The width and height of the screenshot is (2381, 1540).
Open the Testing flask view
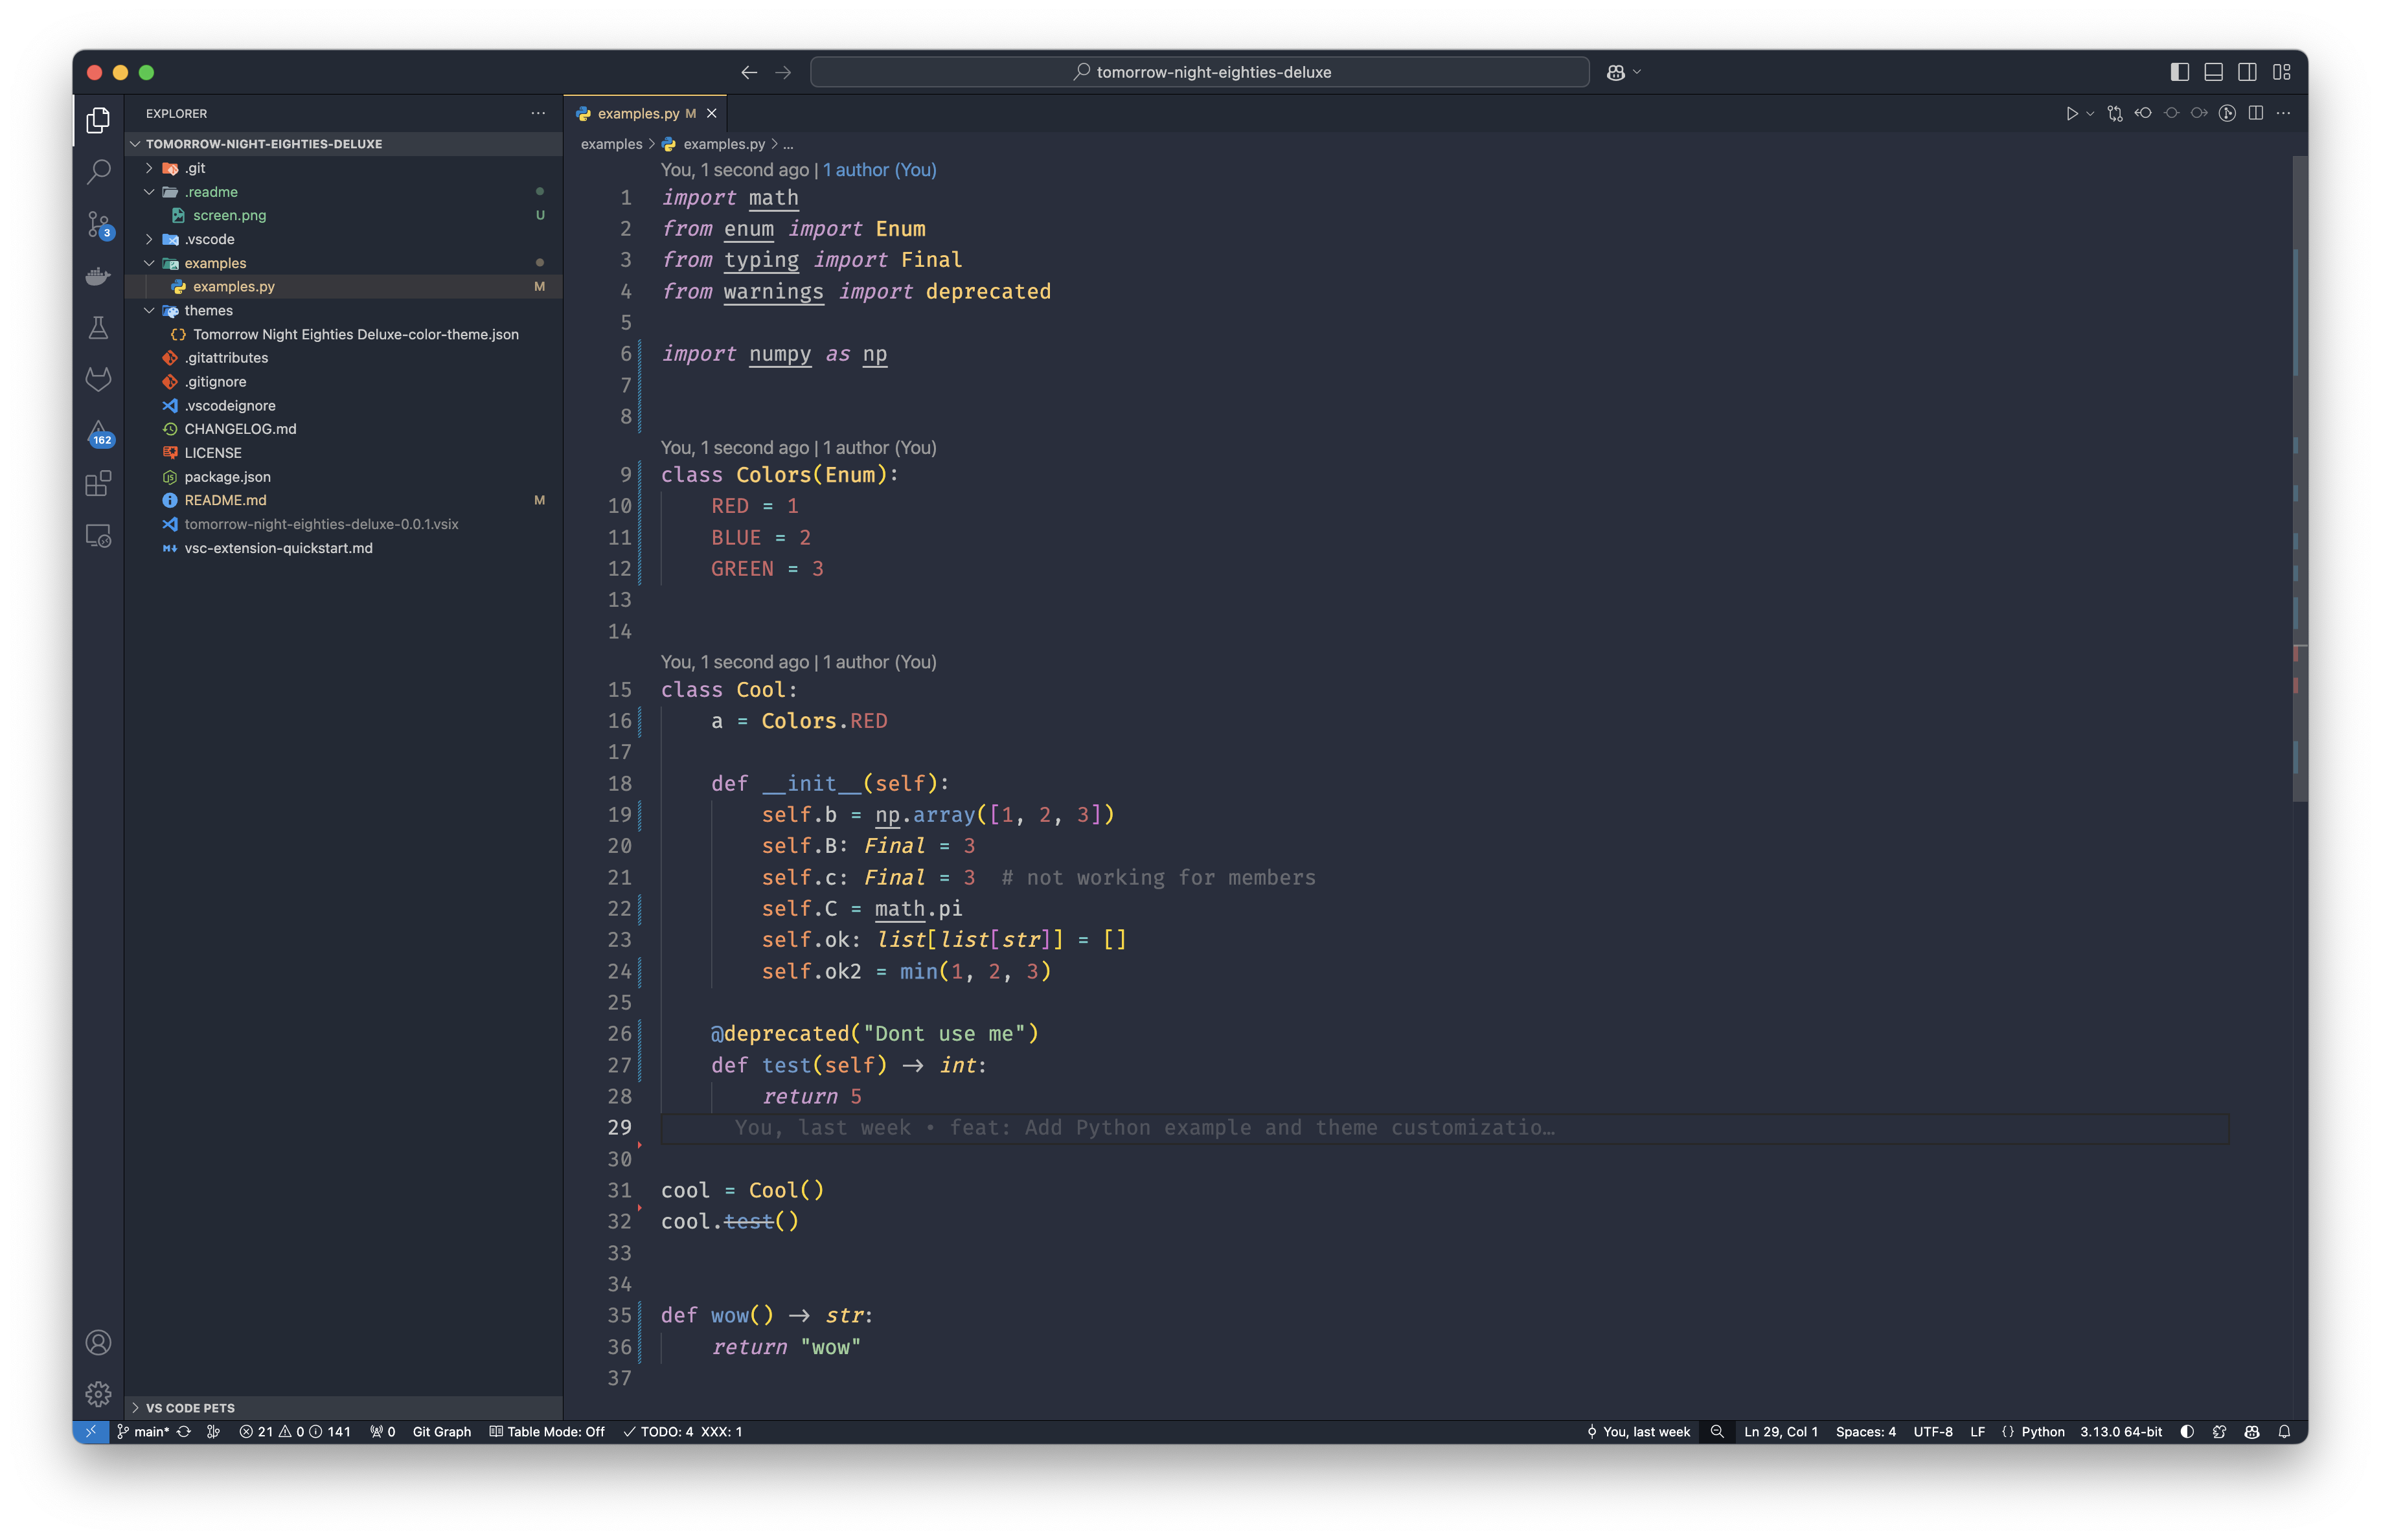(98, 328)
